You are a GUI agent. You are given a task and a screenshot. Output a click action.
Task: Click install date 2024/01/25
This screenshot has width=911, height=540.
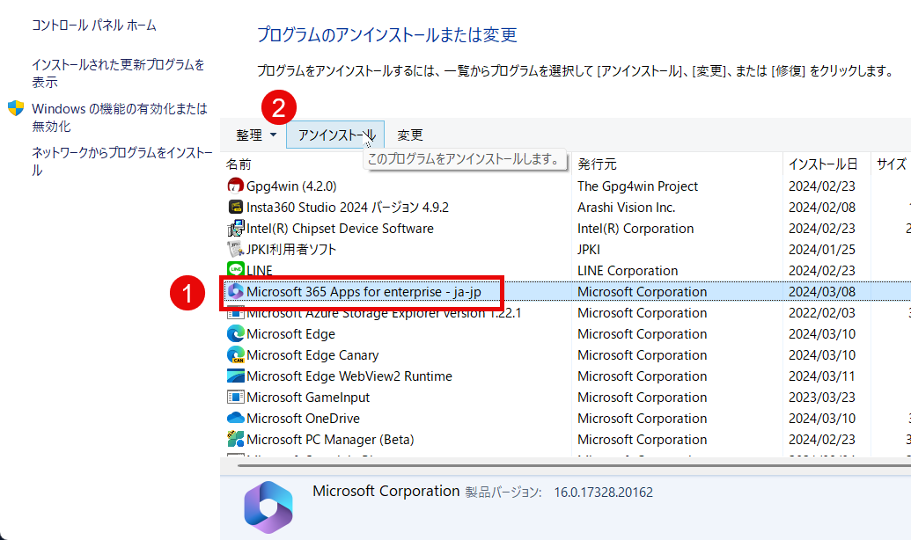click(822, 249)
